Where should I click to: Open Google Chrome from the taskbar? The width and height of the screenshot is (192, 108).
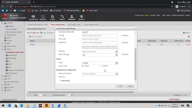(16, 105)
